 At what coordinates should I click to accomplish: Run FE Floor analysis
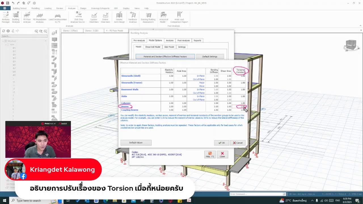pyautogui.click(x=27, y=17)
